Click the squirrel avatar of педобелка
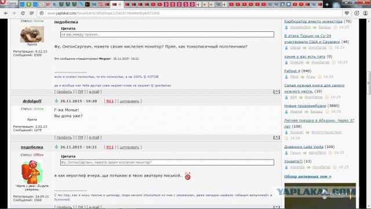 coord(32,172)
